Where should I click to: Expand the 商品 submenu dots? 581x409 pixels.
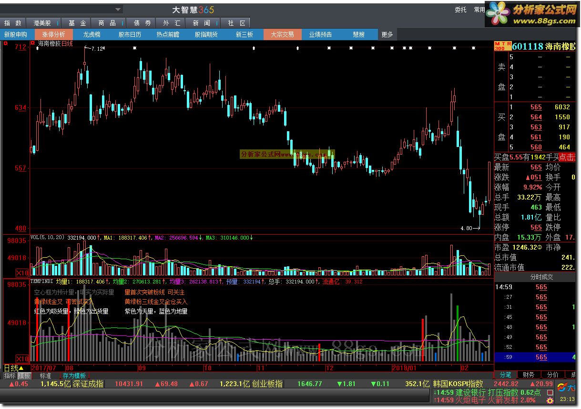tap(122, 23)
